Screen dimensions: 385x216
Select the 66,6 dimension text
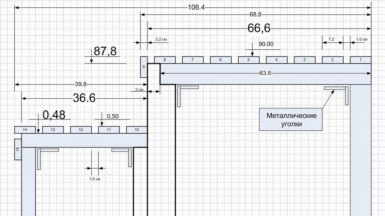pos(259,28)
